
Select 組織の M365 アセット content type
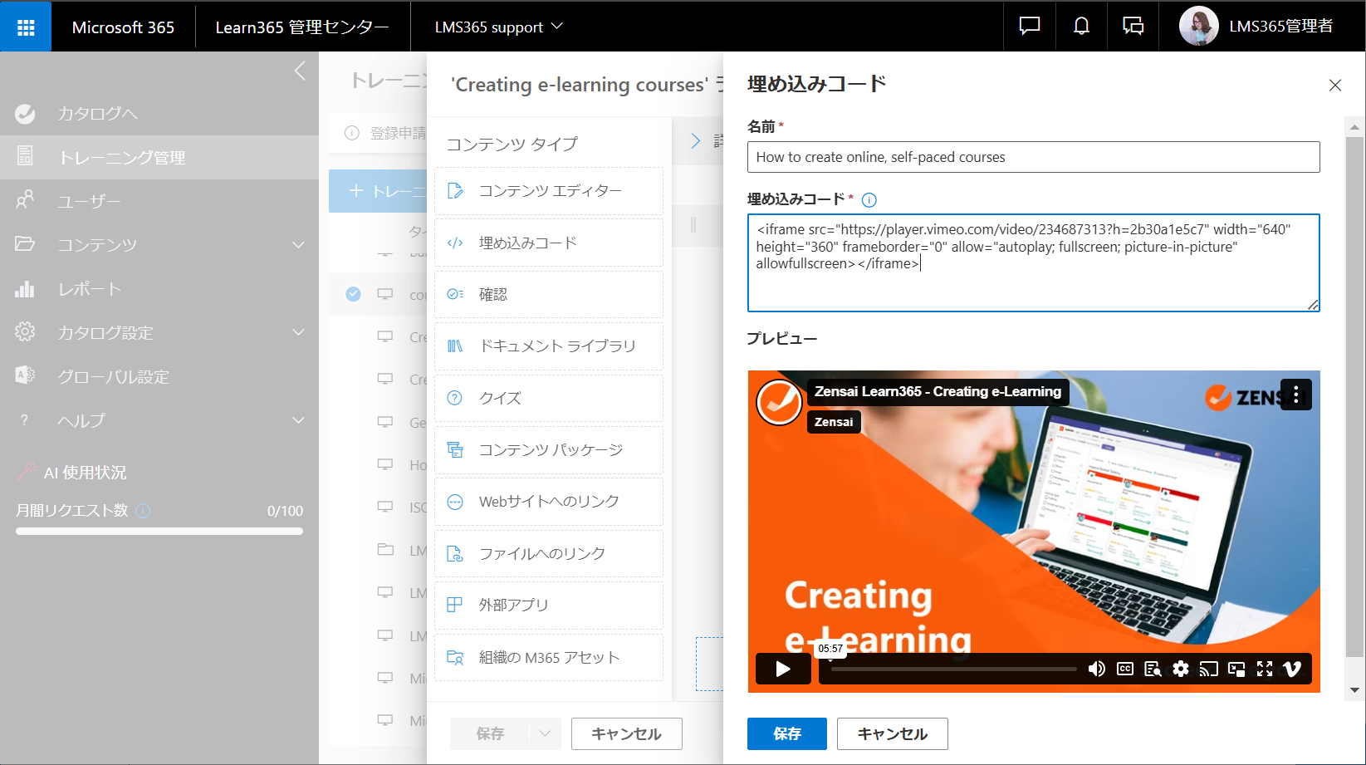pyautogui.click(x=549, y=658)
